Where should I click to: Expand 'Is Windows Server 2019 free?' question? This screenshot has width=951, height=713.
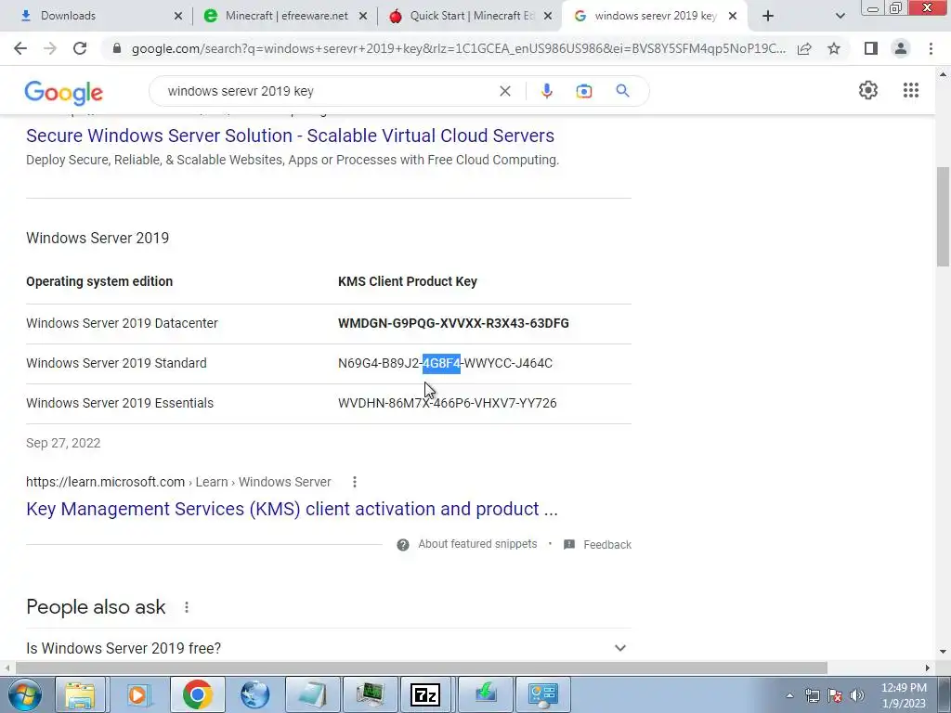[329, 648]
